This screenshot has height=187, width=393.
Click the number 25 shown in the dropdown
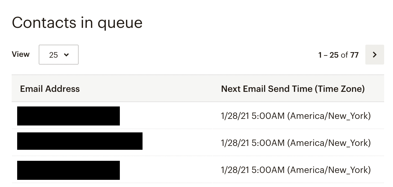(53, 55)
